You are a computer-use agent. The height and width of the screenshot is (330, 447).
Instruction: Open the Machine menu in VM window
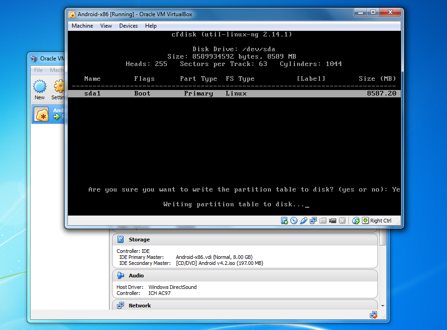coord(82,26)
